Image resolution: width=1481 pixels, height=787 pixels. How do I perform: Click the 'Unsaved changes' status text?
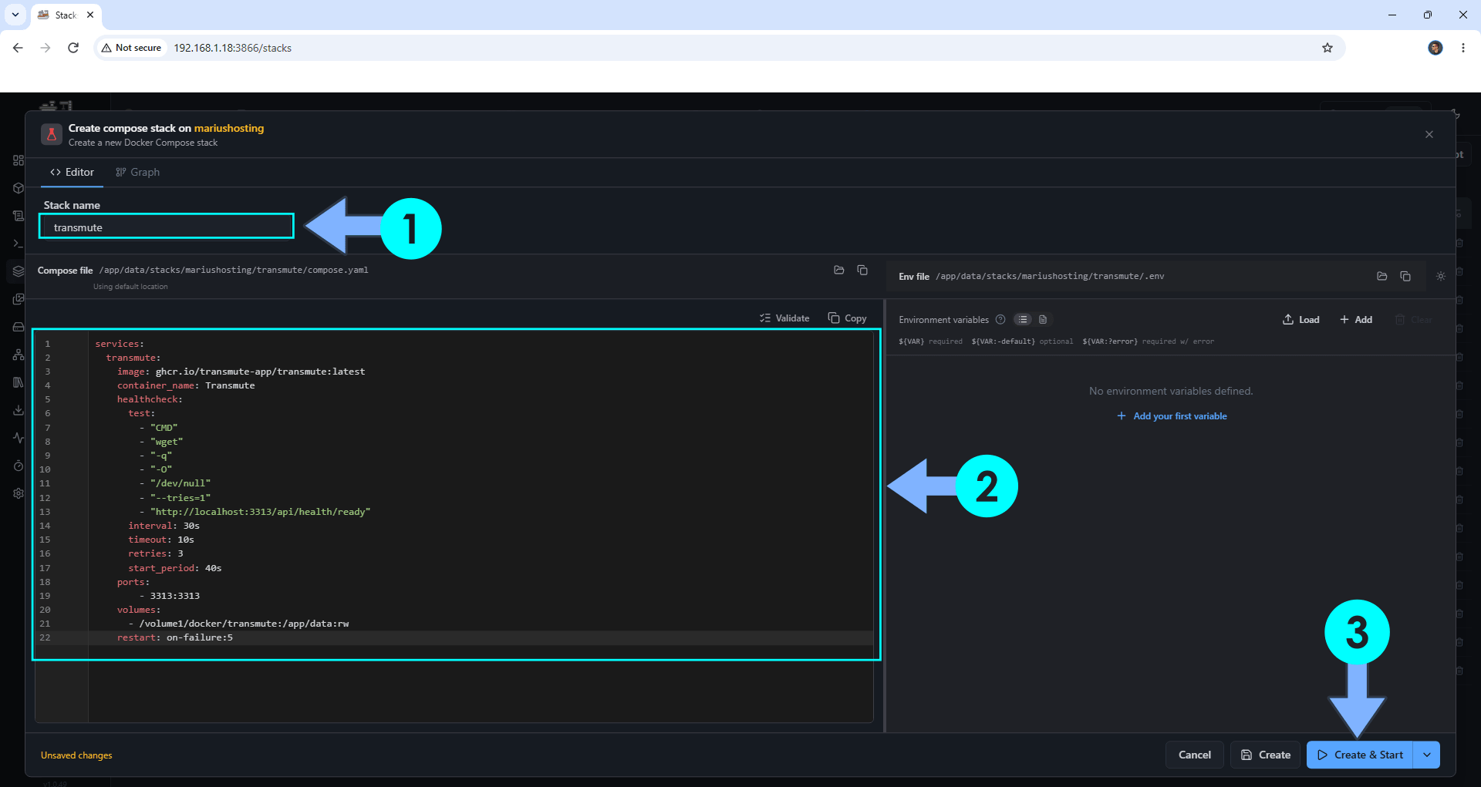76,755
